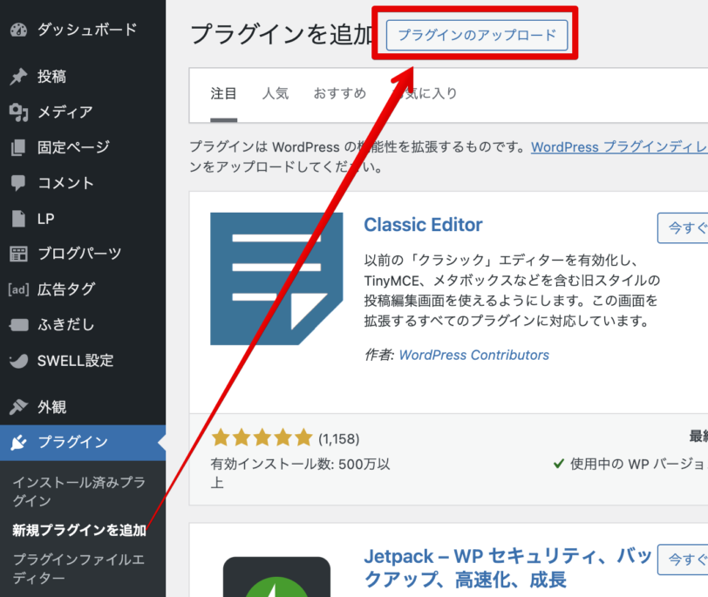Click the プラグインのアップロード button
The image size is (708, 597).
477,35
